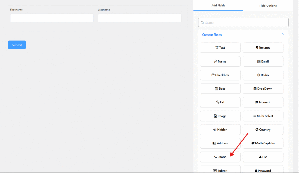Screen dimensions: 299x173
Task: Add the Phone field
Action: point(220,157)
